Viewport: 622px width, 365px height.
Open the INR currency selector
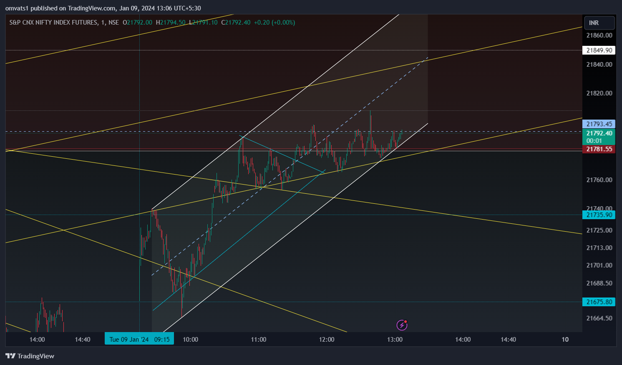coord(599,23)
